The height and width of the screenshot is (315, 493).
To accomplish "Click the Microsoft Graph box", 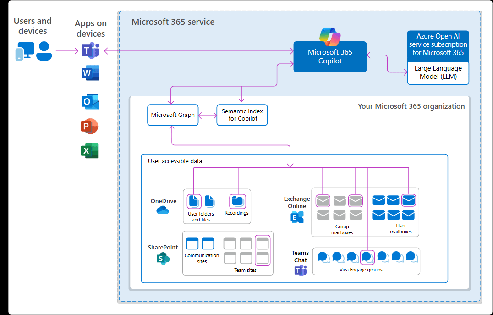I will click(173, 115).
